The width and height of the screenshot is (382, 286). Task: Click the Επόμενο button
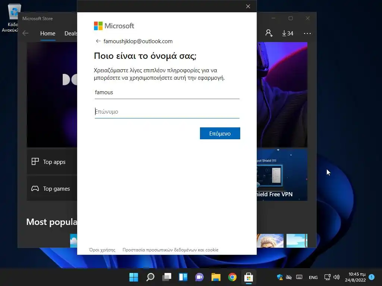[x=220, y=133]
